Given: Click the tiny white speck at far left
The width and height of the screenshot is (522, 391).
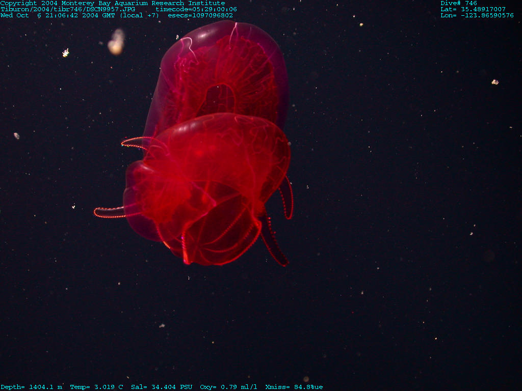Looking at the screenshot, I should [16, 135].
